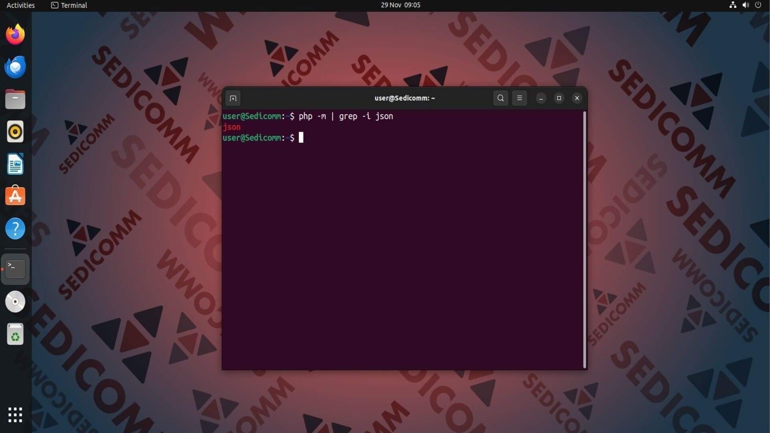
Task: Open the Terminal search tool
Action: click(500, 98)
